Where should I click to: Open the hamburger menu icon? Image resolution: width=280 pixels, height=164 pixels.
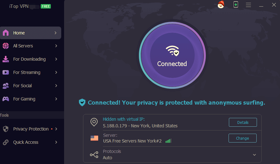tap(248, 5)
